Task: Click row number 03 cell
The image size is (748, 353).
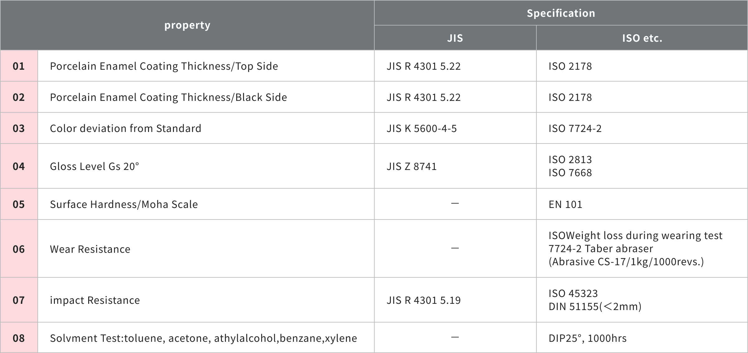Action: tap(19, 128)
